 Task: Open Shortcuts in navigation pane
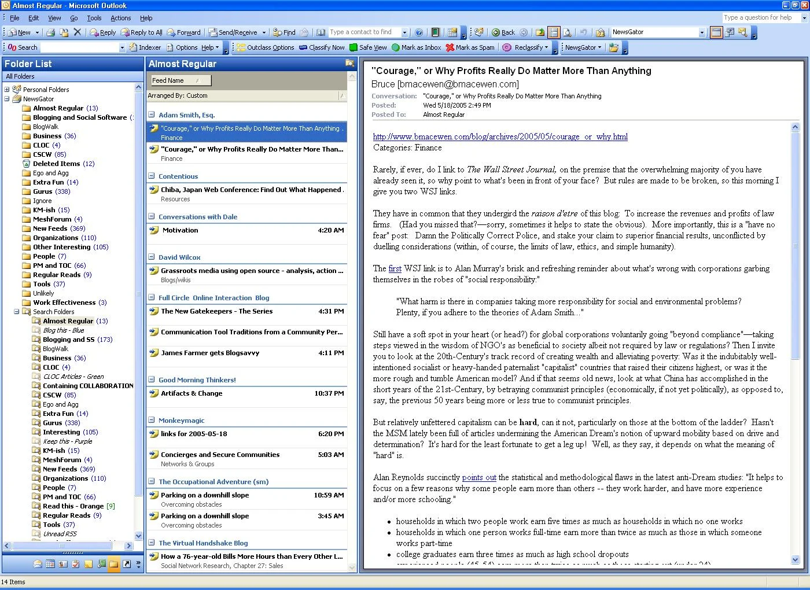click(127, 564)
